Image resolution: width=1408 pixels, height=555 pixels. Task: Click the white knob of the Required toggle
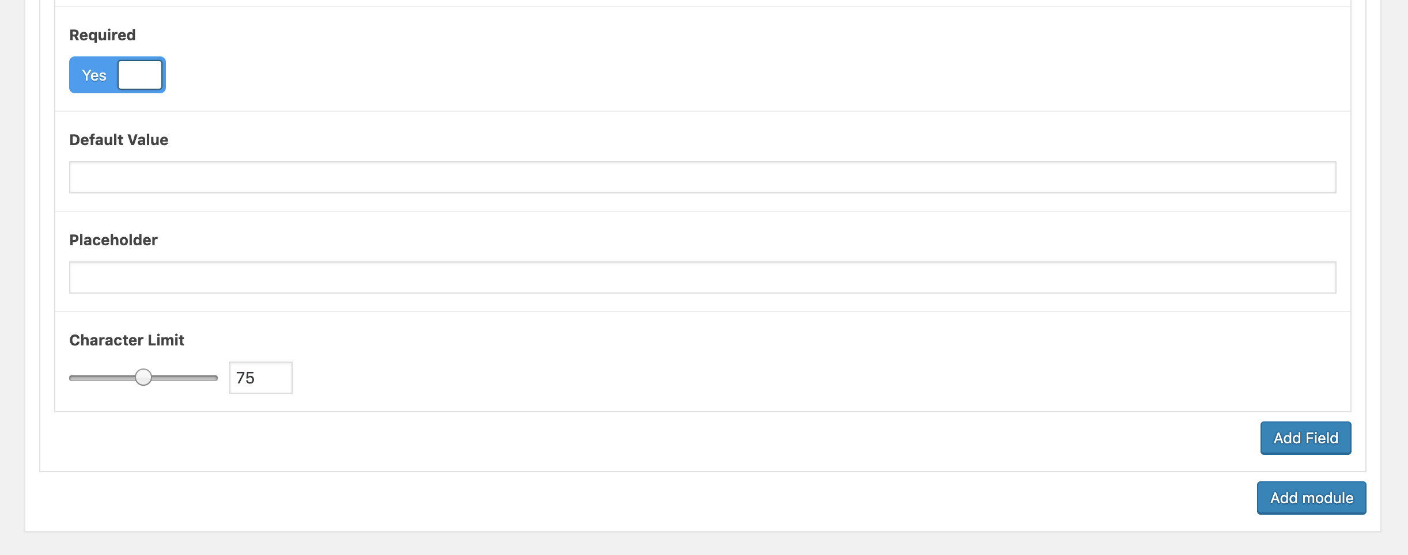point(140,75)
